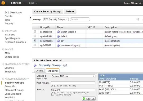The image size is (143, 101).
Task: Go to Events in the sidebar
Action: (x=8, y=16)
